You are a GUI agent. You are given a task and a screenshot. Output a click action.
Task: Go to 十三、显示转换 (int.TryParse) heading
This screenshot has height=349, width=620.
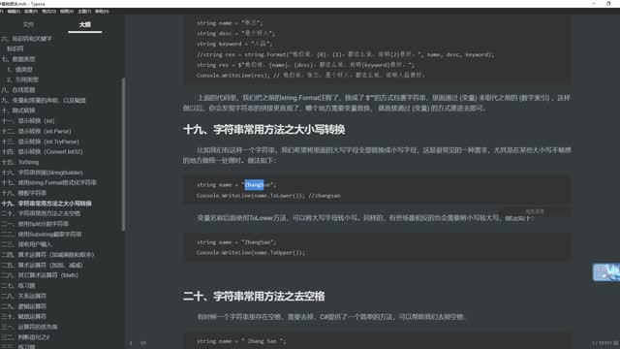tap(41, 142)
